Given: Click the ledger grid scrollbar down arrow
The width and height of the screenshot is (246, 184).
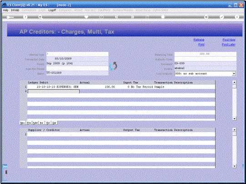Looking at the screenshot, I should click(234, 119).
